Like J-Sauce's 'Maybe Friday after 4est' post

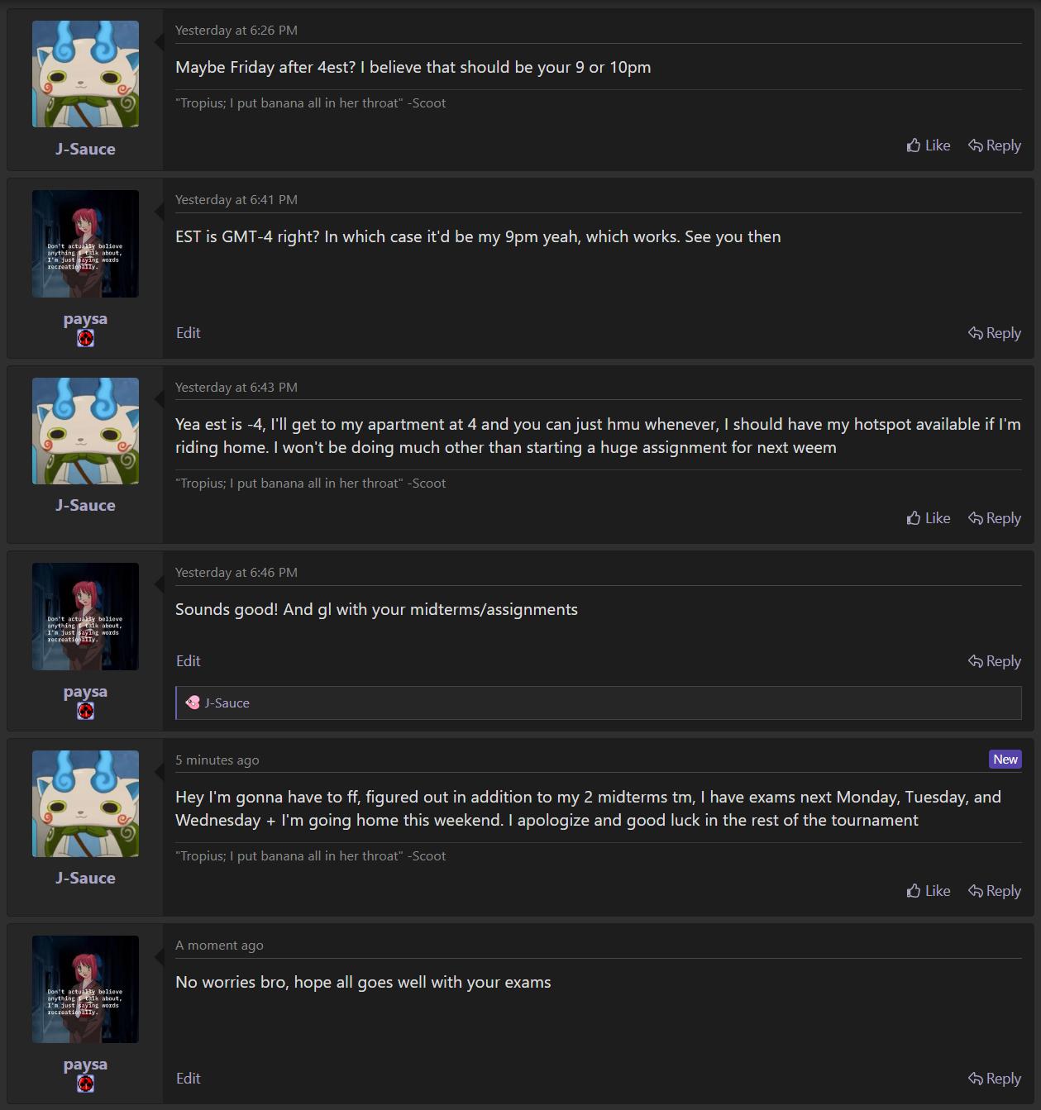click(x=929, y=145)
